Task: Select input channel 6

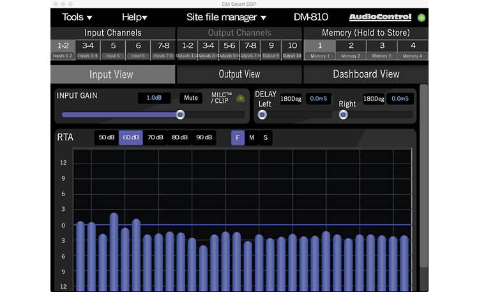Action: click(x=138, y=50)
